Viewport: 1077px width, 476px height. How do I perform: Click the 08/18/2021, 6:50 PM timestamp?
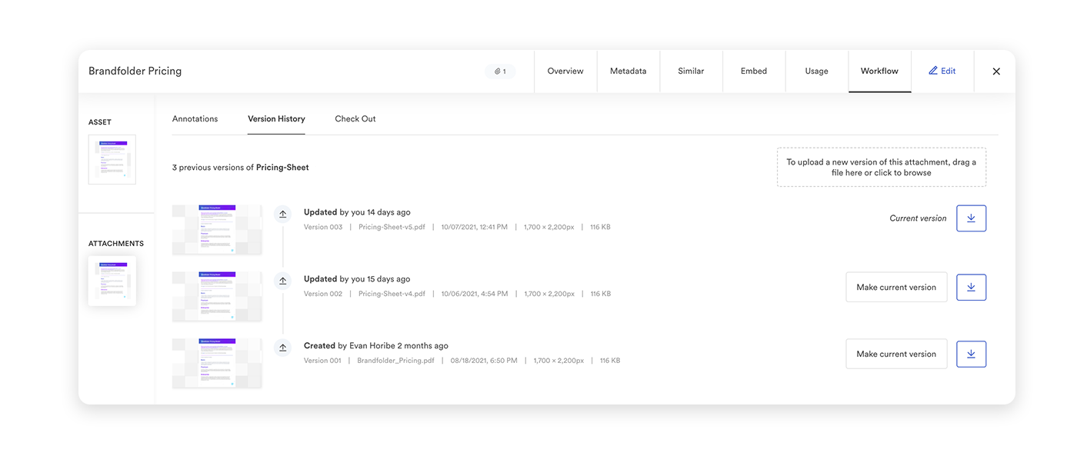[484, 360]
